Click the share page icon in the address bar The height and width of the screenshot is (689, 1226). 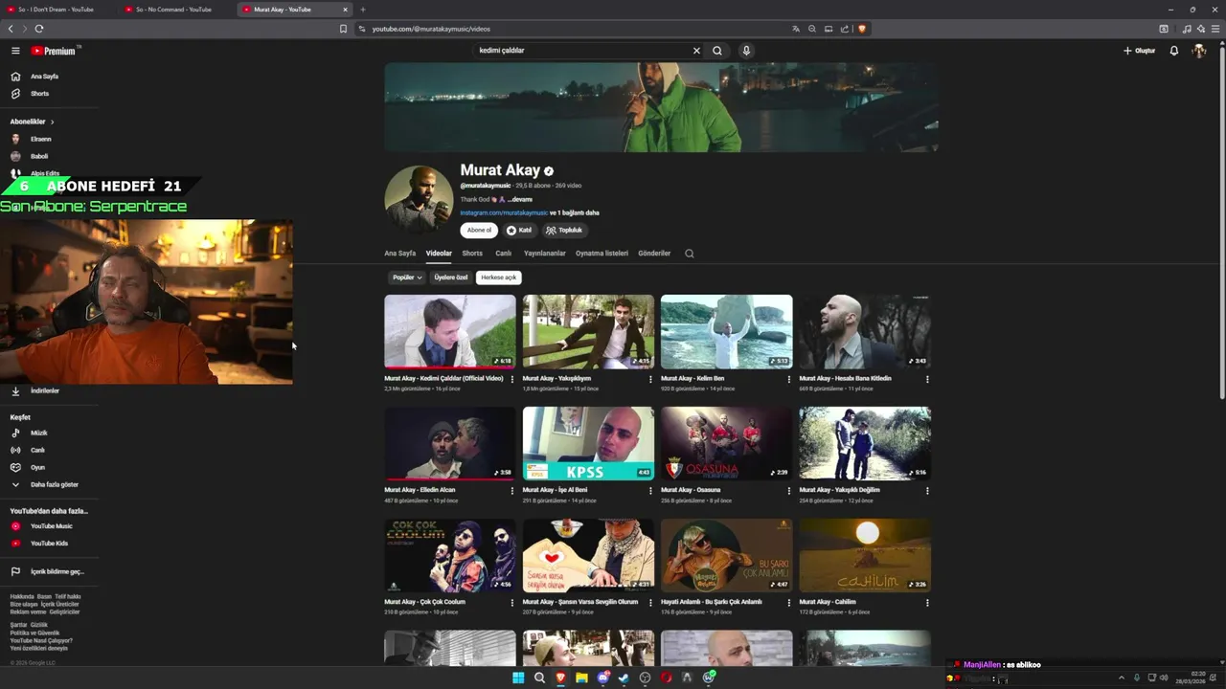[x=845, y=29]
